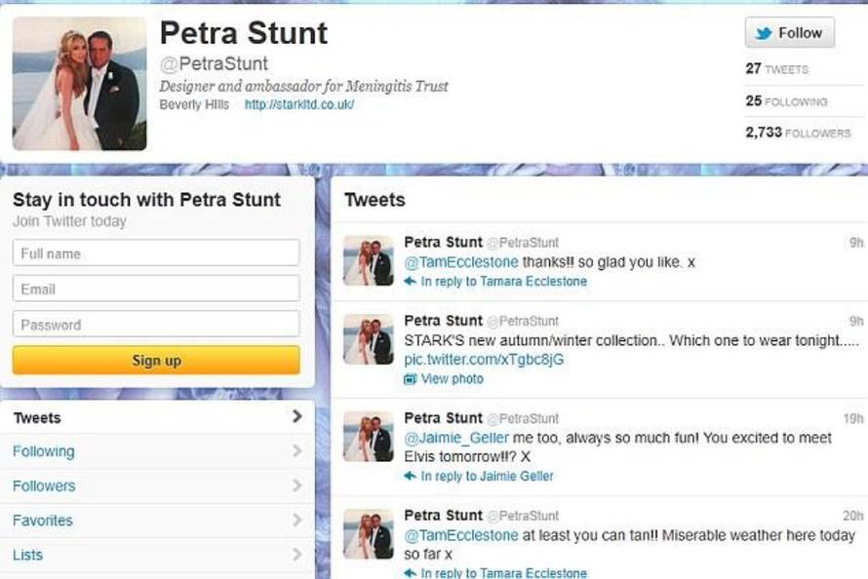The width and height of the screenshot is (868, 579).
Task: Open the large profile wedding photo
Action: [80, 84]
